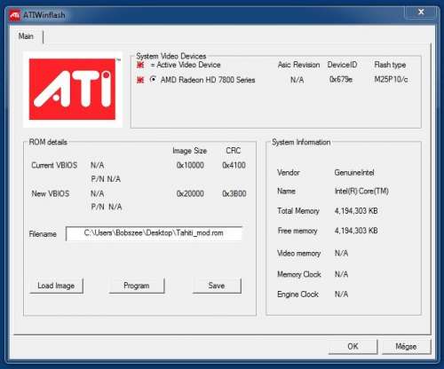Click the Save button

[217, 286]
